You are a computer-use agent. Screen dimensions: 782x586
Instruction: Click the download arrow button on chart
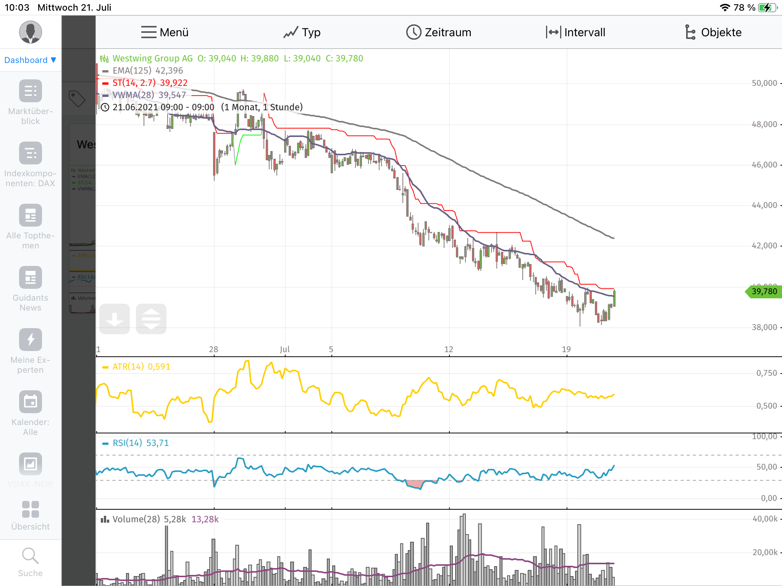pyautogui.click(x=115, y=319)
